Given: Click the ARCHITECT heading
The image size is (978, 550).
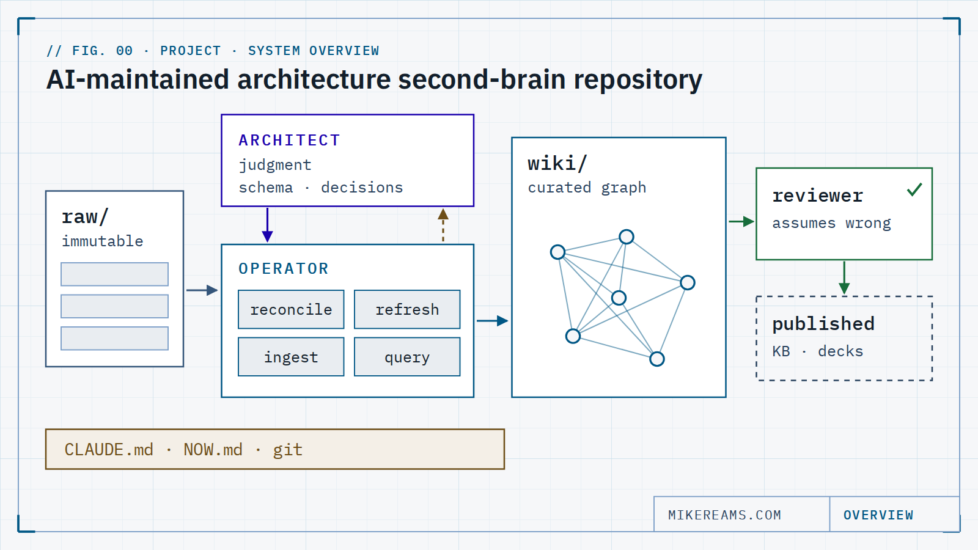Looking at the screenshot, I should (289, 141).
